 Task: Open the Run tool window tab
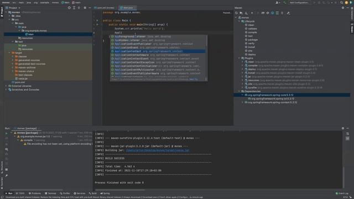point(9,193)
